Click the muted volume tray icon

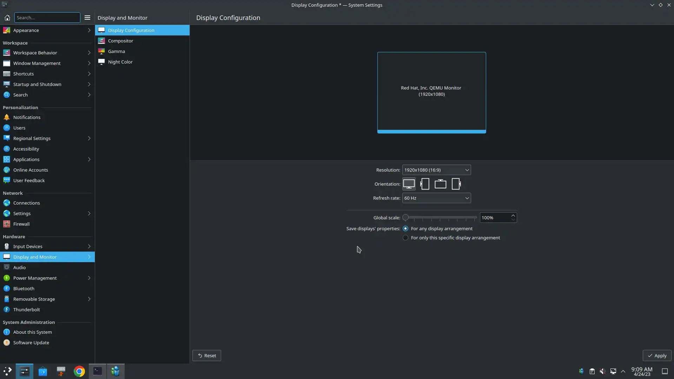(602, 371)
